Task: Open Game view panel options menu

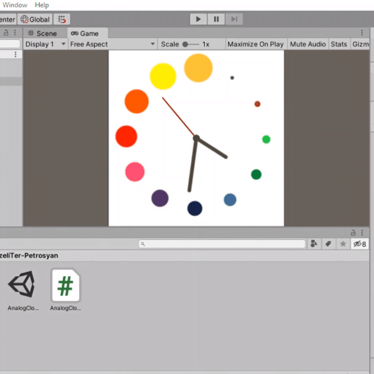Action: point(361,33)
